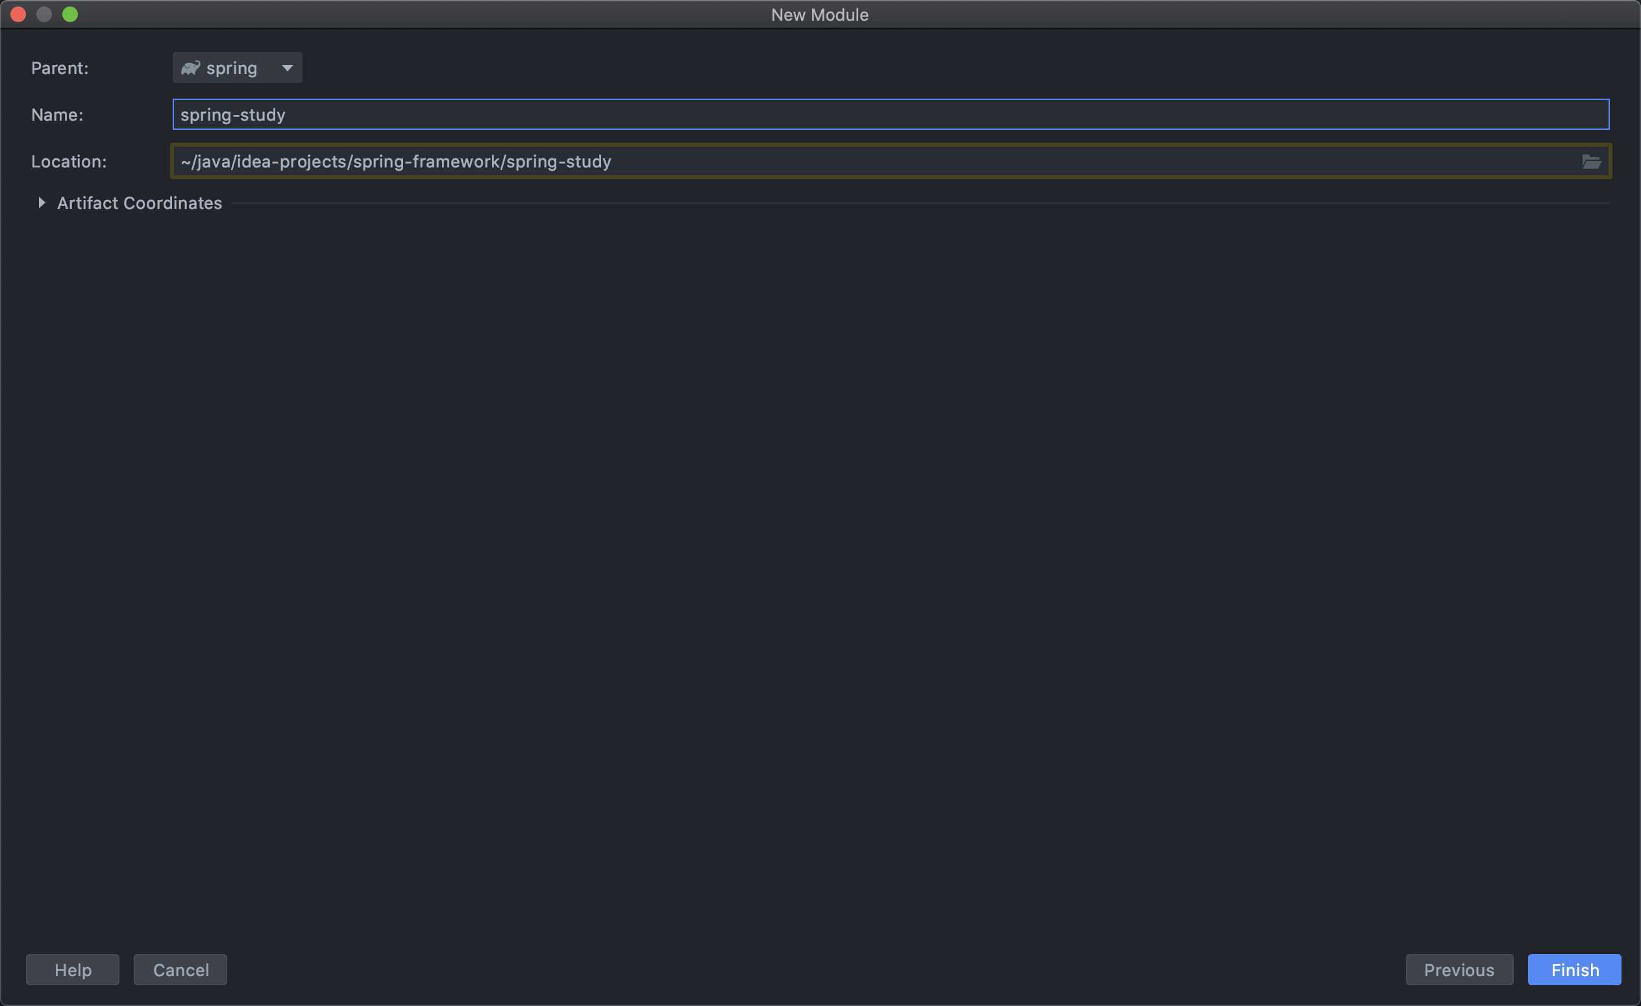Screen dimensions: 1641x1006
Task: Expand Artifact Coordinates disclosure triangle
Action: (42, 203)
